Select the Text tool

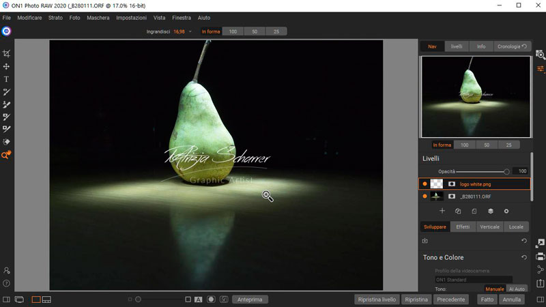point(6,79)
